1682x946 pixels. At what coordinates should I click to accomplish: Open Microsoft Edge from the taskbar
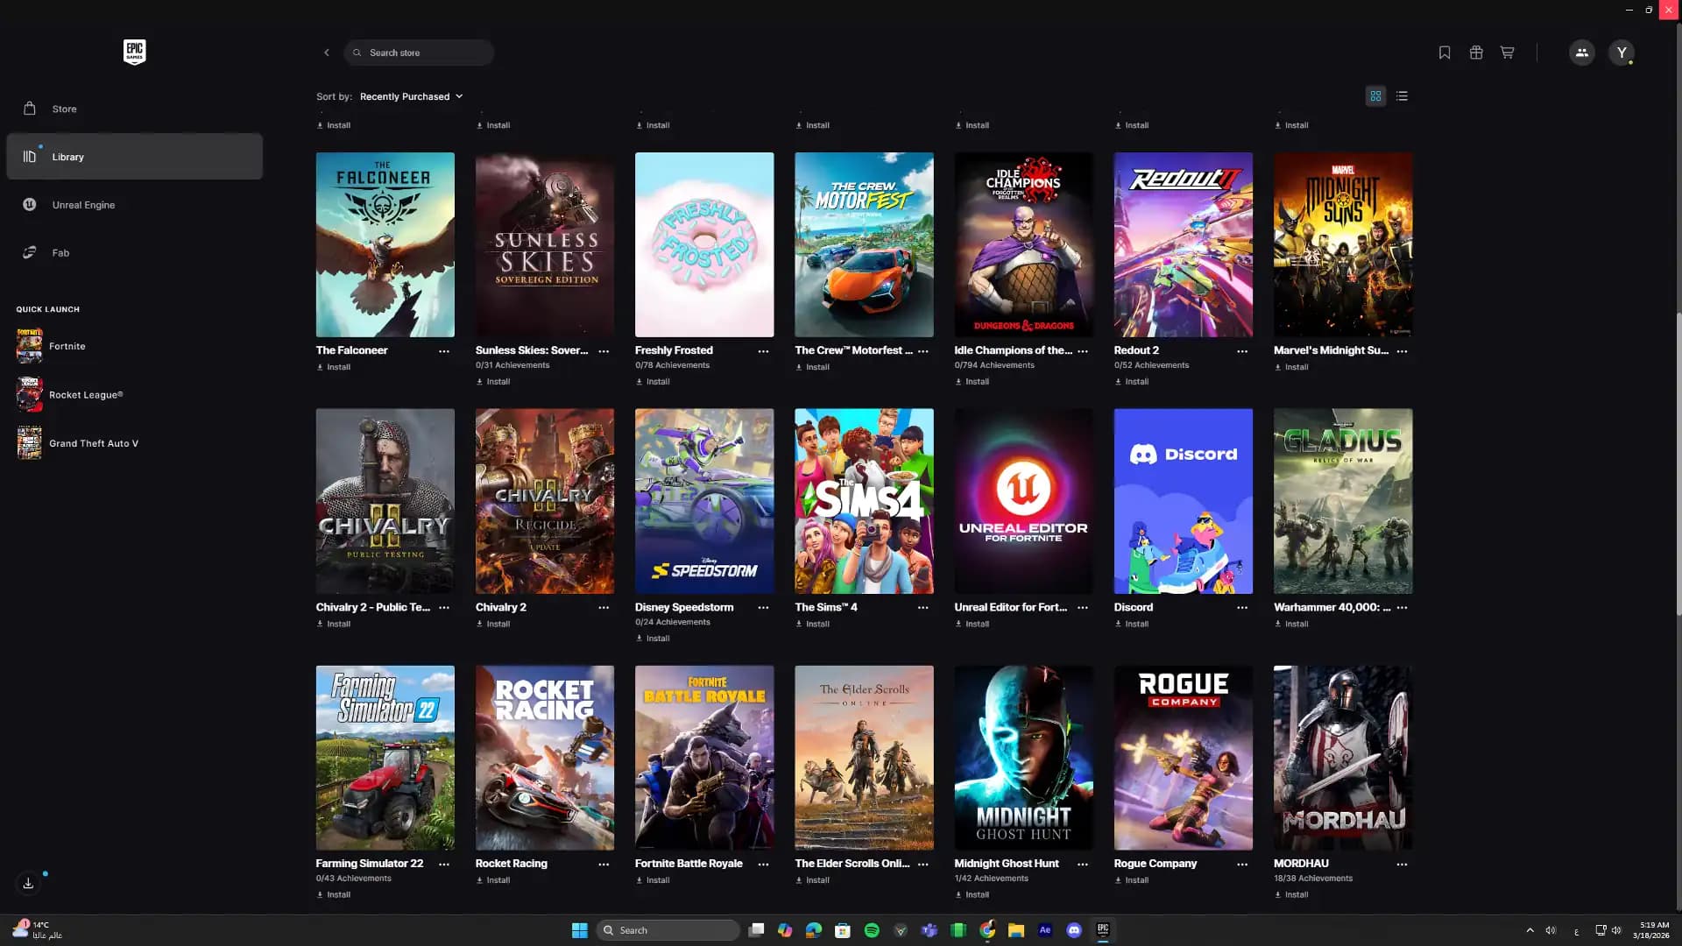coord(814,930)
